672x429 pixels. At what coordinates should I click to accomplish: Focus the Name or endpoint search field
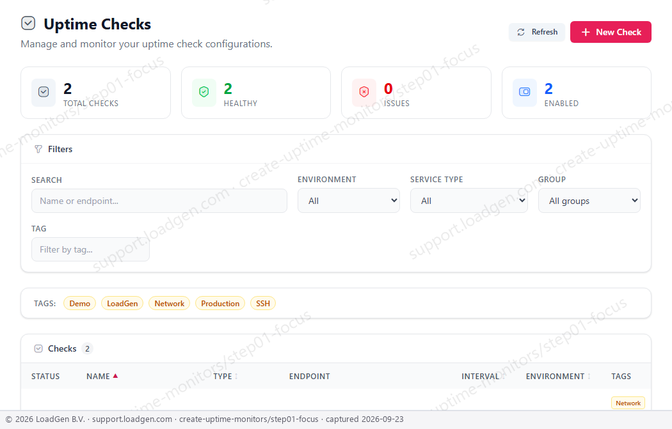click(159, 201)
